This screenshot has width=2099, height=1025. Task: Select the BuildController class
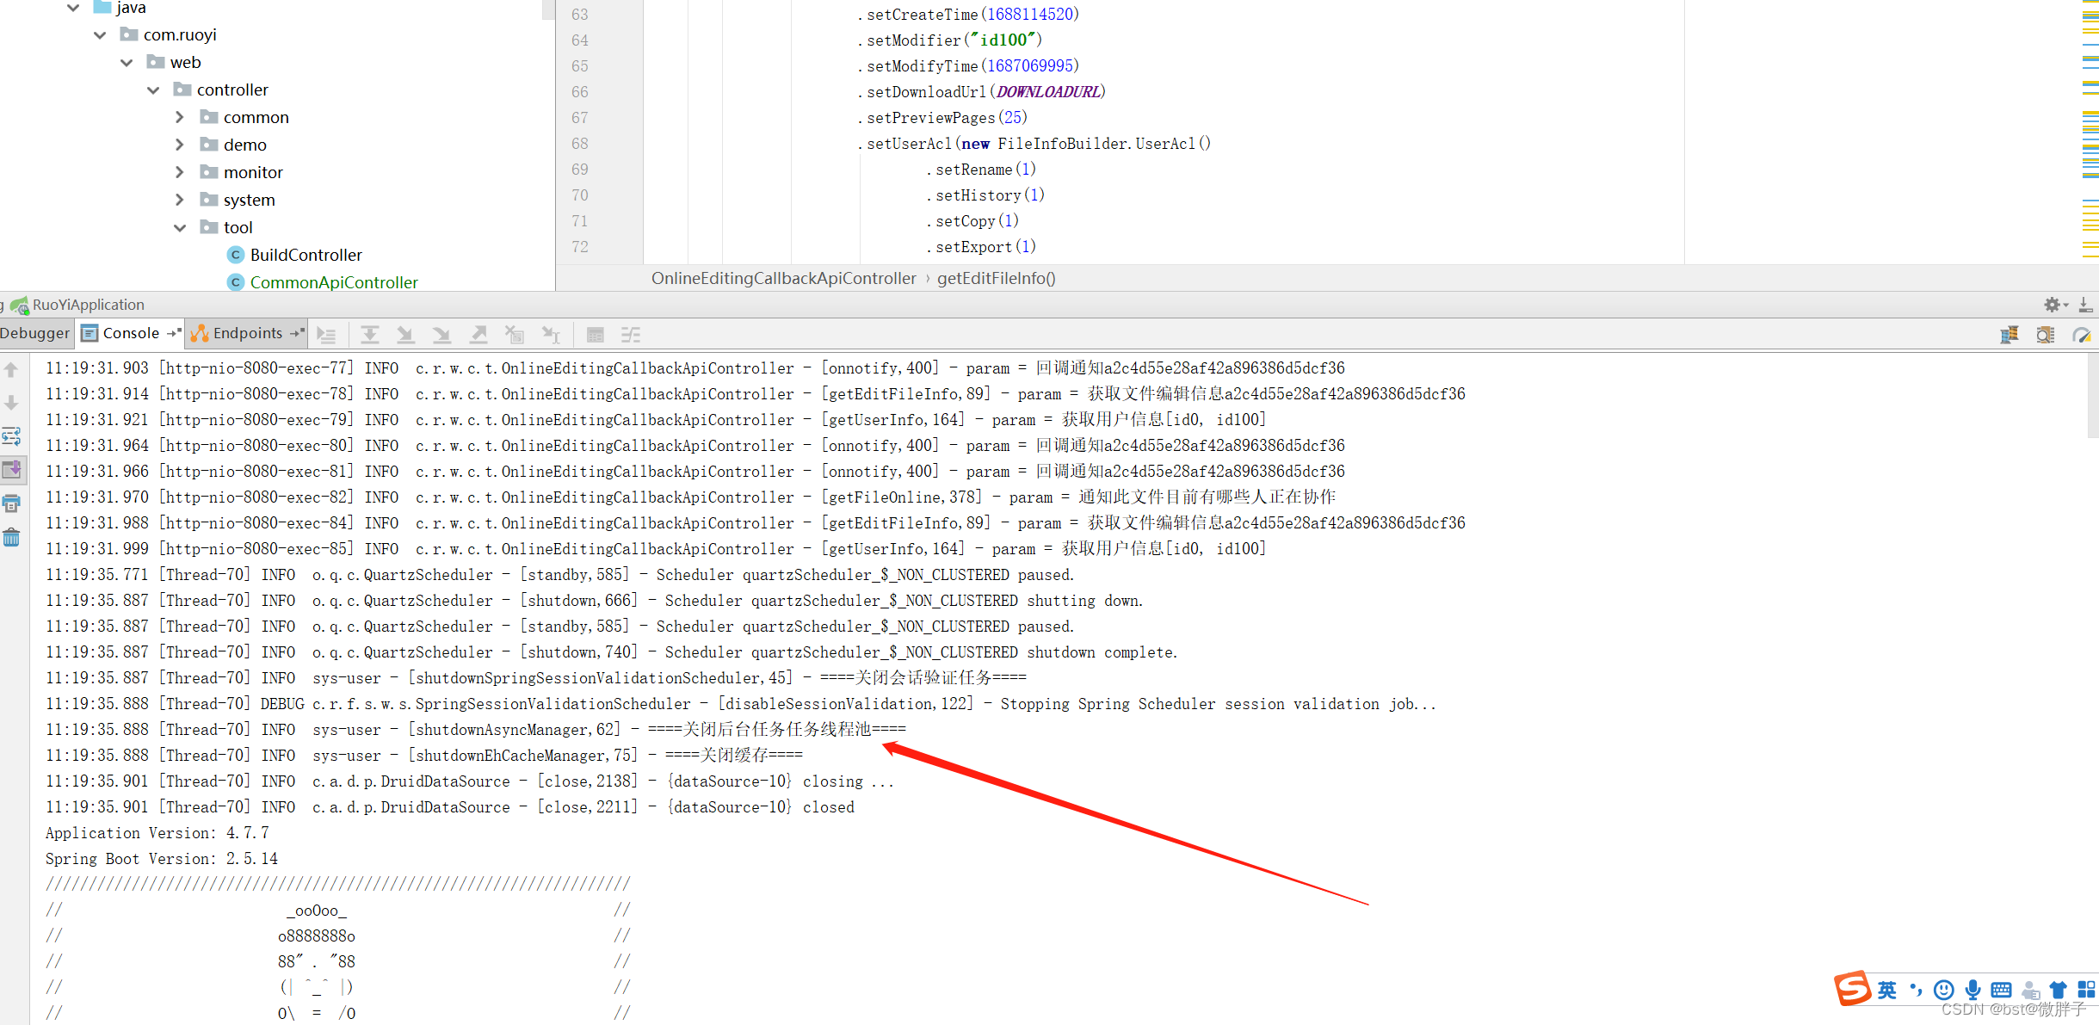tap(306, 255)
